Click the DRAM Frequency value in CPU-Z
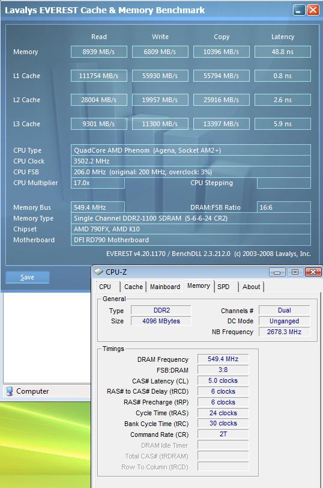 tap(223, 359)
